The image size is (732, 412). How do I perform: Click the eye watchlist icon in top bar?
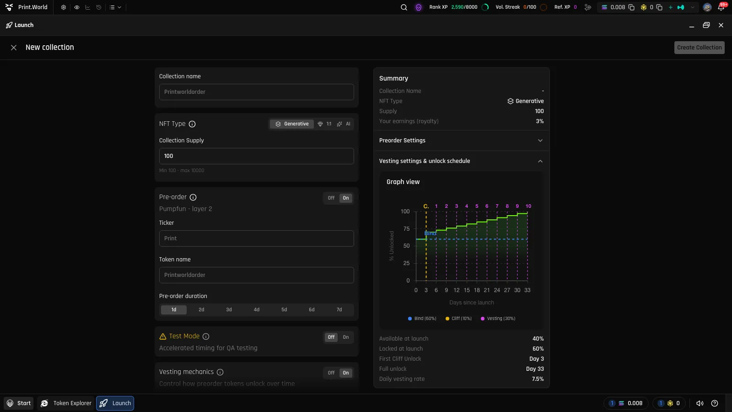tap(76, 7)
